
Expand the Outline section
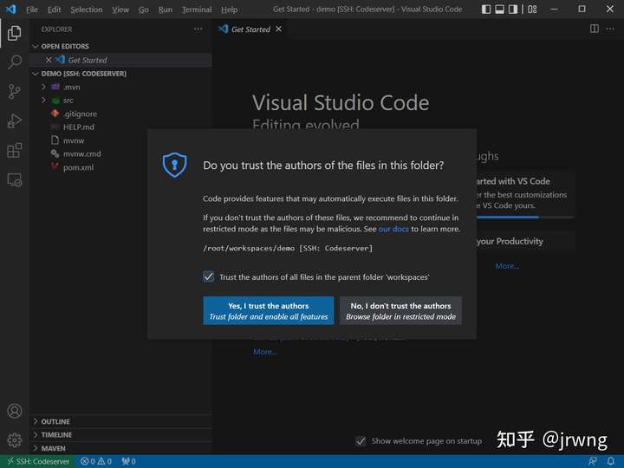pyautogui.click(x=35, y=421)
